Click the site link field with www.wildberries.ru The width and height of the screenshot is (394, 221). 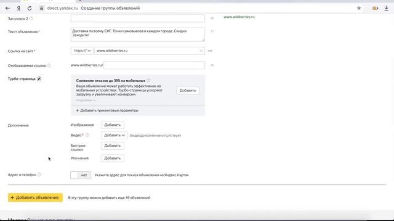tap(150, 50)
